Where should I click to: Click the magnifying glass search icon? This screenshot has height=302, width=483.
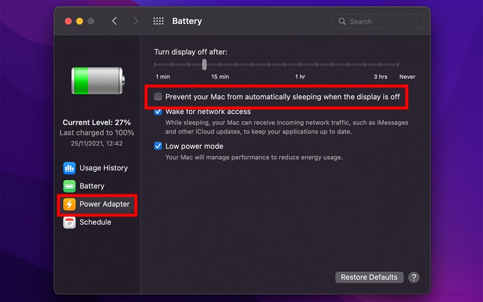pyautogui.click(x=342, y=21)
